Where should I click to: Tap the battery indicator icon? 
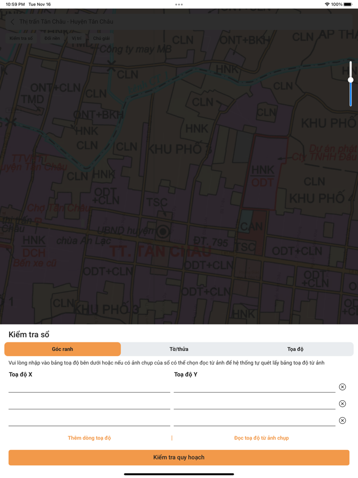tap(348, 4)
